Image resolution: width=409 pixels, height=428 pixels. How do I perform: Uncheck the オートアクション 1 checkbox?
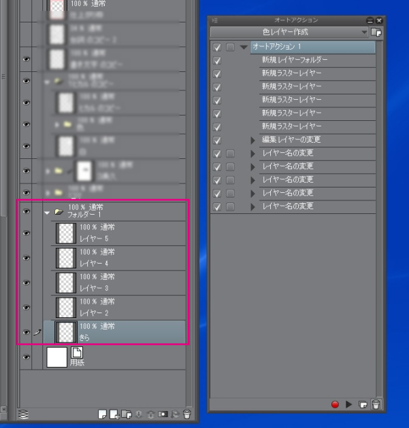(217, 48)
